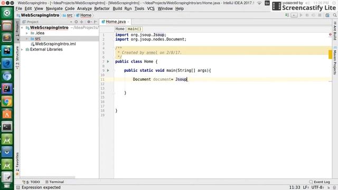Image resolution: width=338 pixels, height=190 pixels.
Task: Click 11:33 caret position in status bar
Action: tap(295, 187)
